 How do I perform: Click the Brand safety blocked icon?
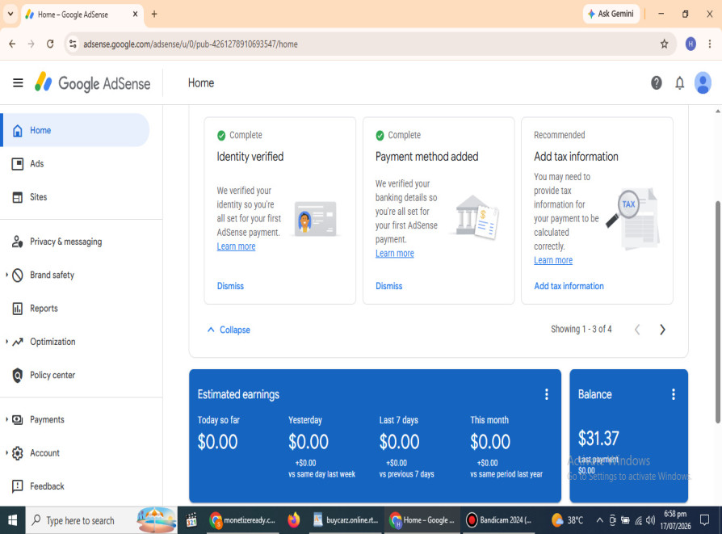18,275
